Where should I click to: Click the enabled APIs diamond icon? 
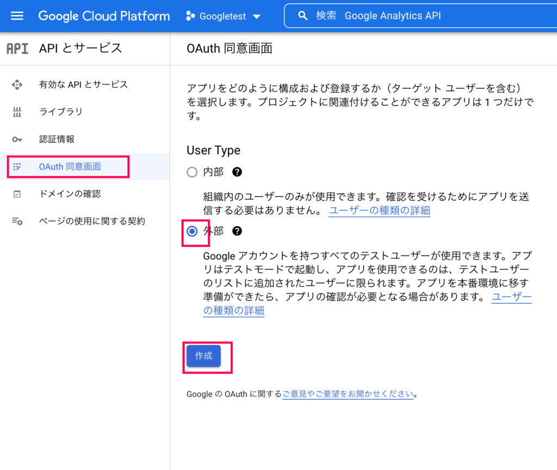click(x=17, y=84)
